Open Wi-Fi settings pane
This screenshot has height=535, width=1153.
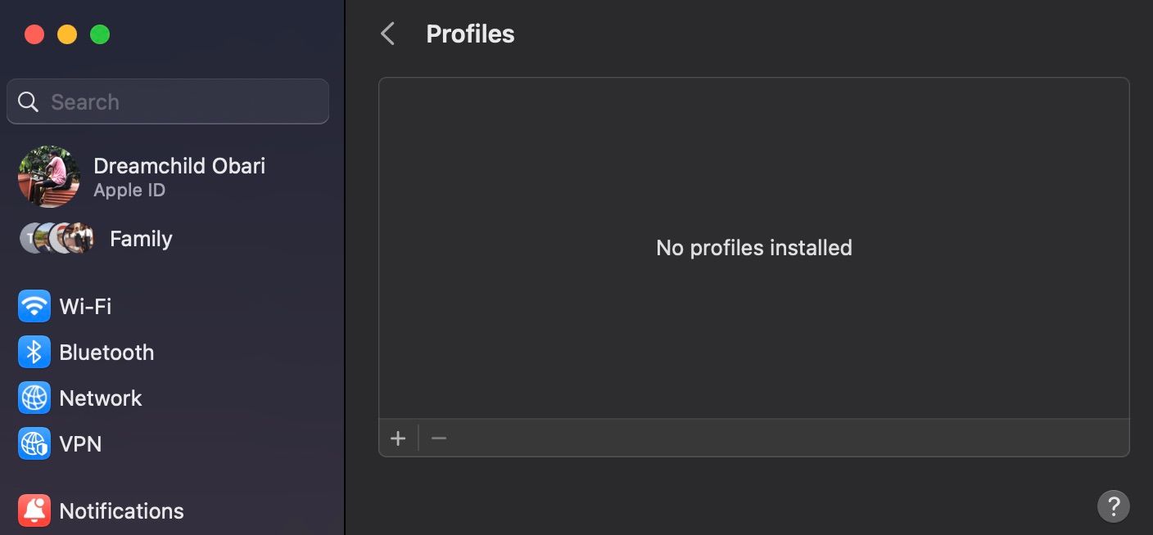tap(85, 307)
